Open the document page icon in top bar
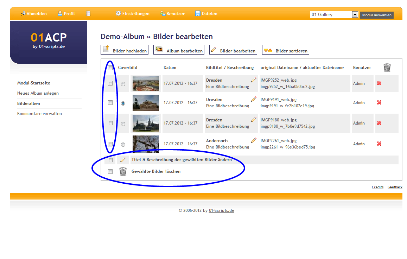The width and height of the screenshot is (407, 259). click(x=88, y=13)
